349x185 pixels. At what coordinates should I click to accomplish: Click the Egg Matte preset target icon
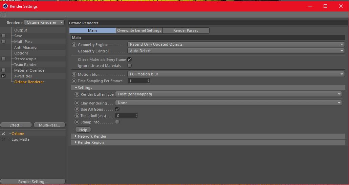3,139
